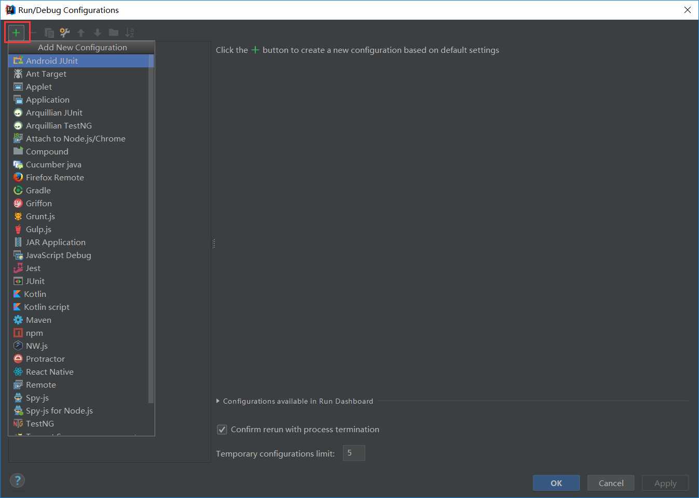Open Edit Defaults wrench icon
Viewport: 699px width, 498px height.
65,33
